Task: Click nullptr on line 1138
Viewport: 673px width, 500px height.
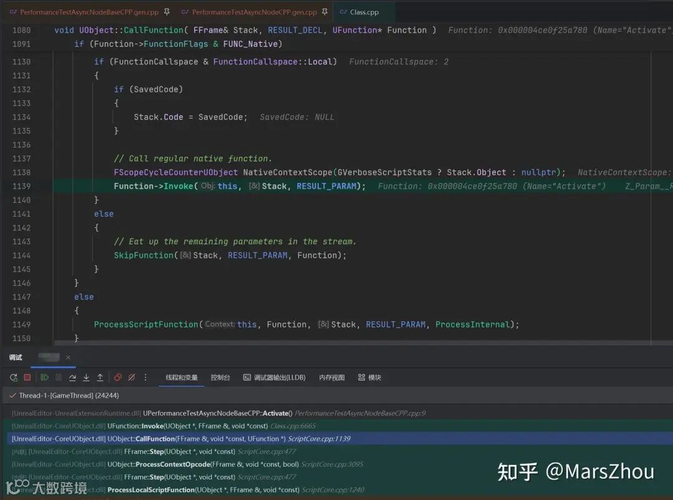Action: (538, 172)
